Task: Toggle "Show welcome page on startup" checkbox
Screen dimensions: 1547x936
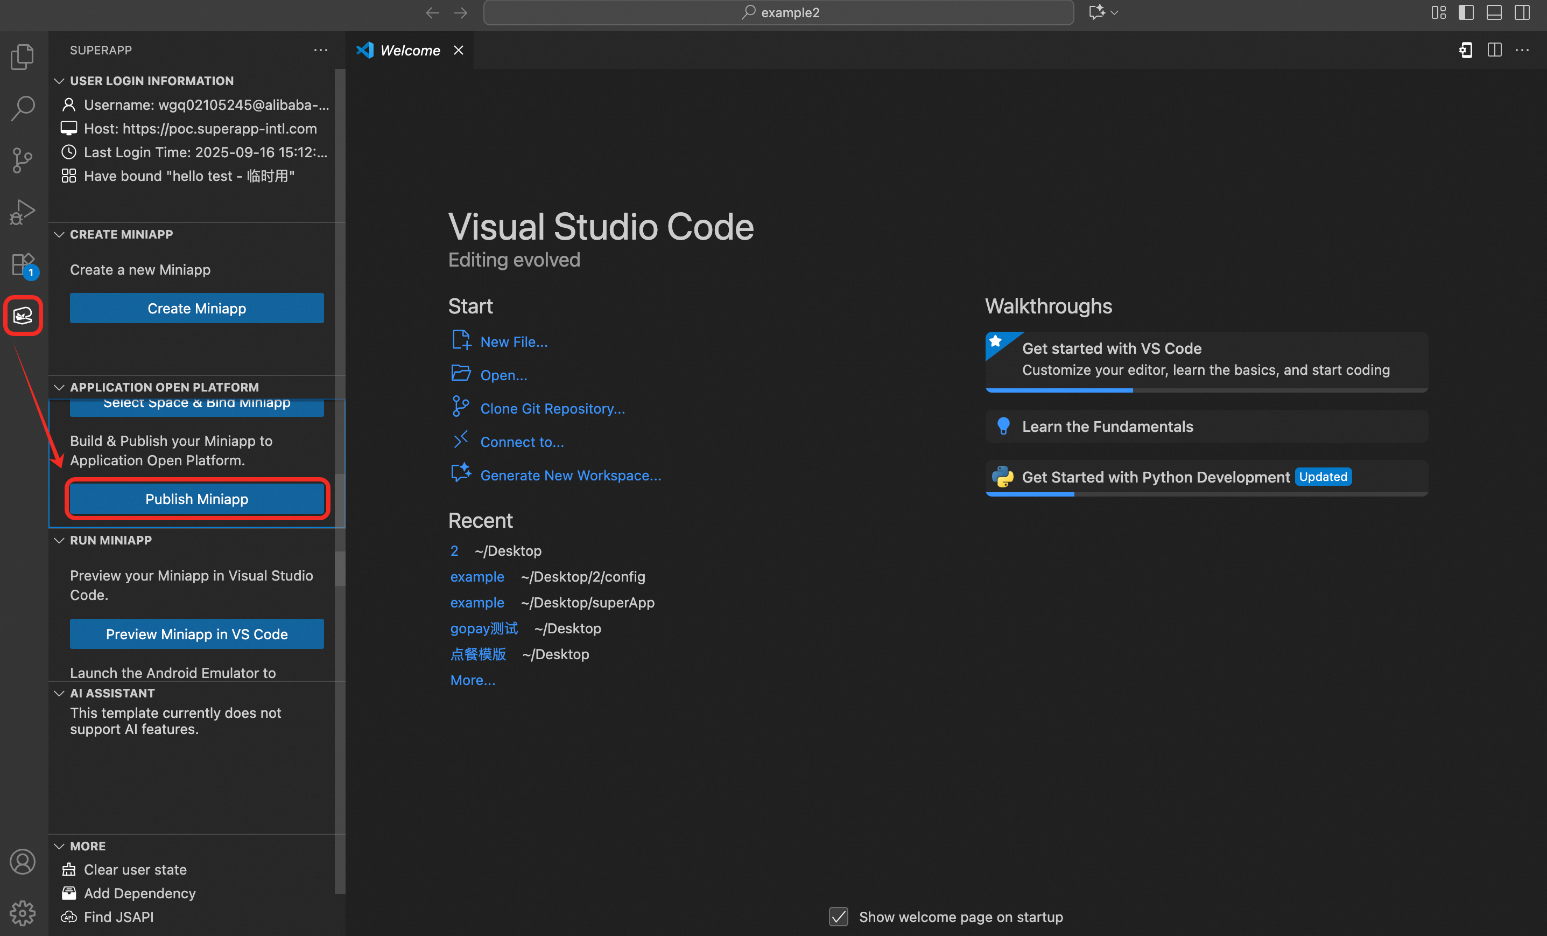Action: tap(838, 917)
